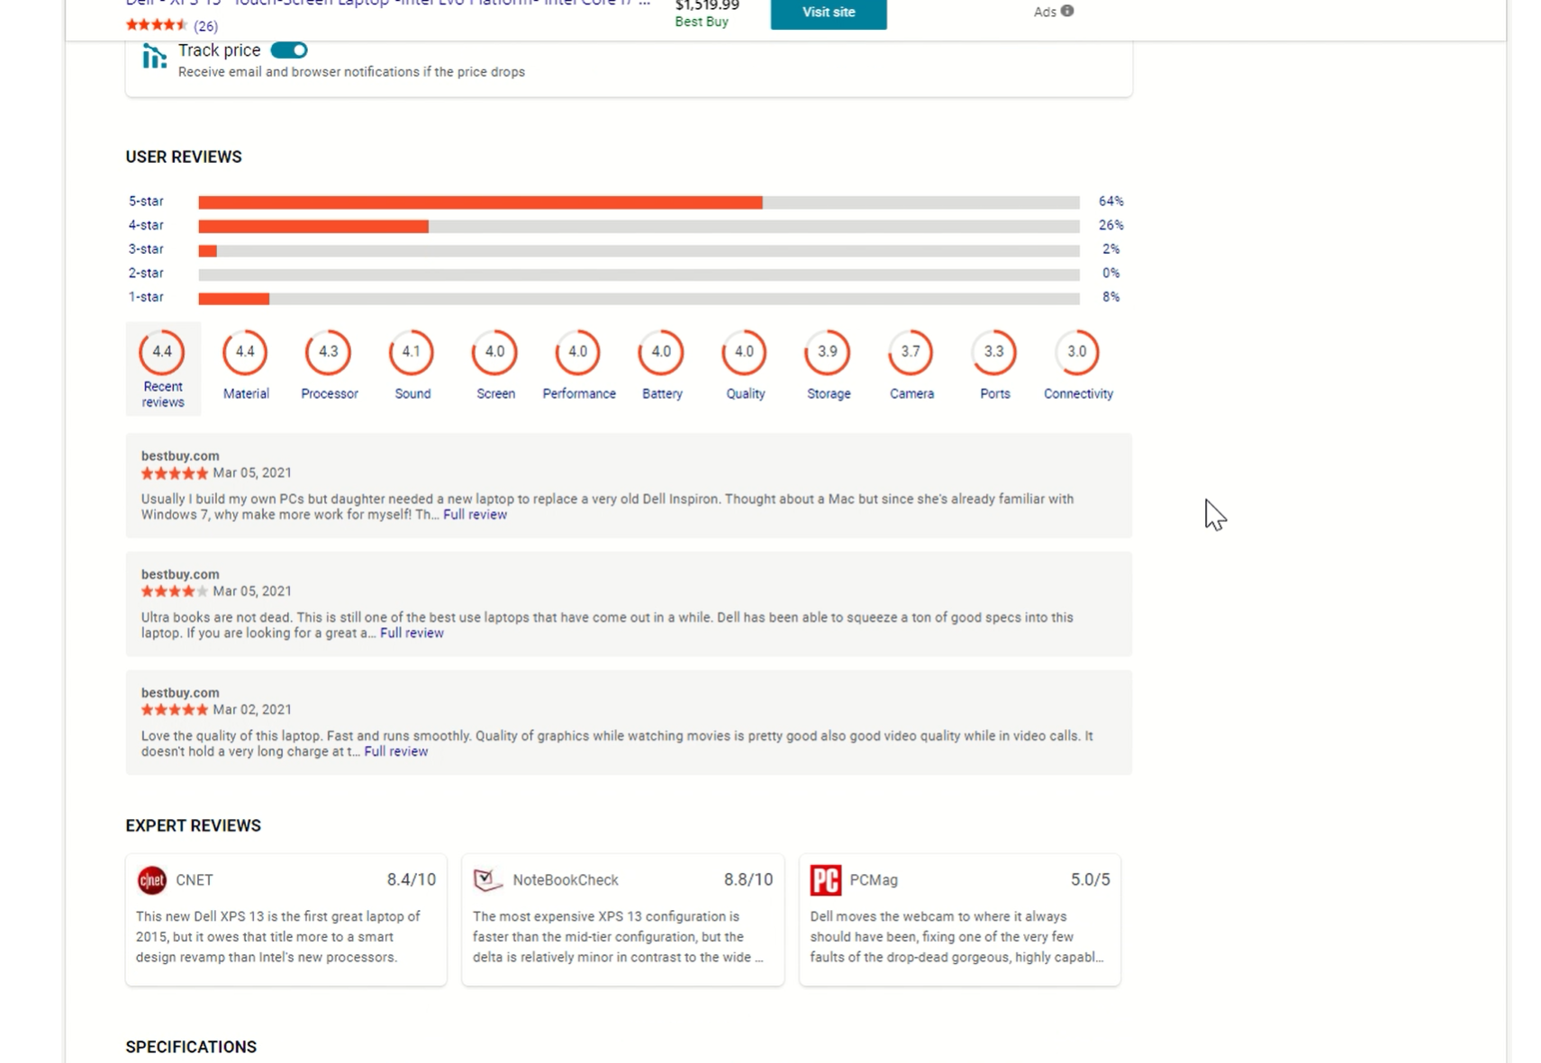Expand the Mar 02 review Full review link
Viewport: 1541px width, 1063px height.
(x=395, y=751)
